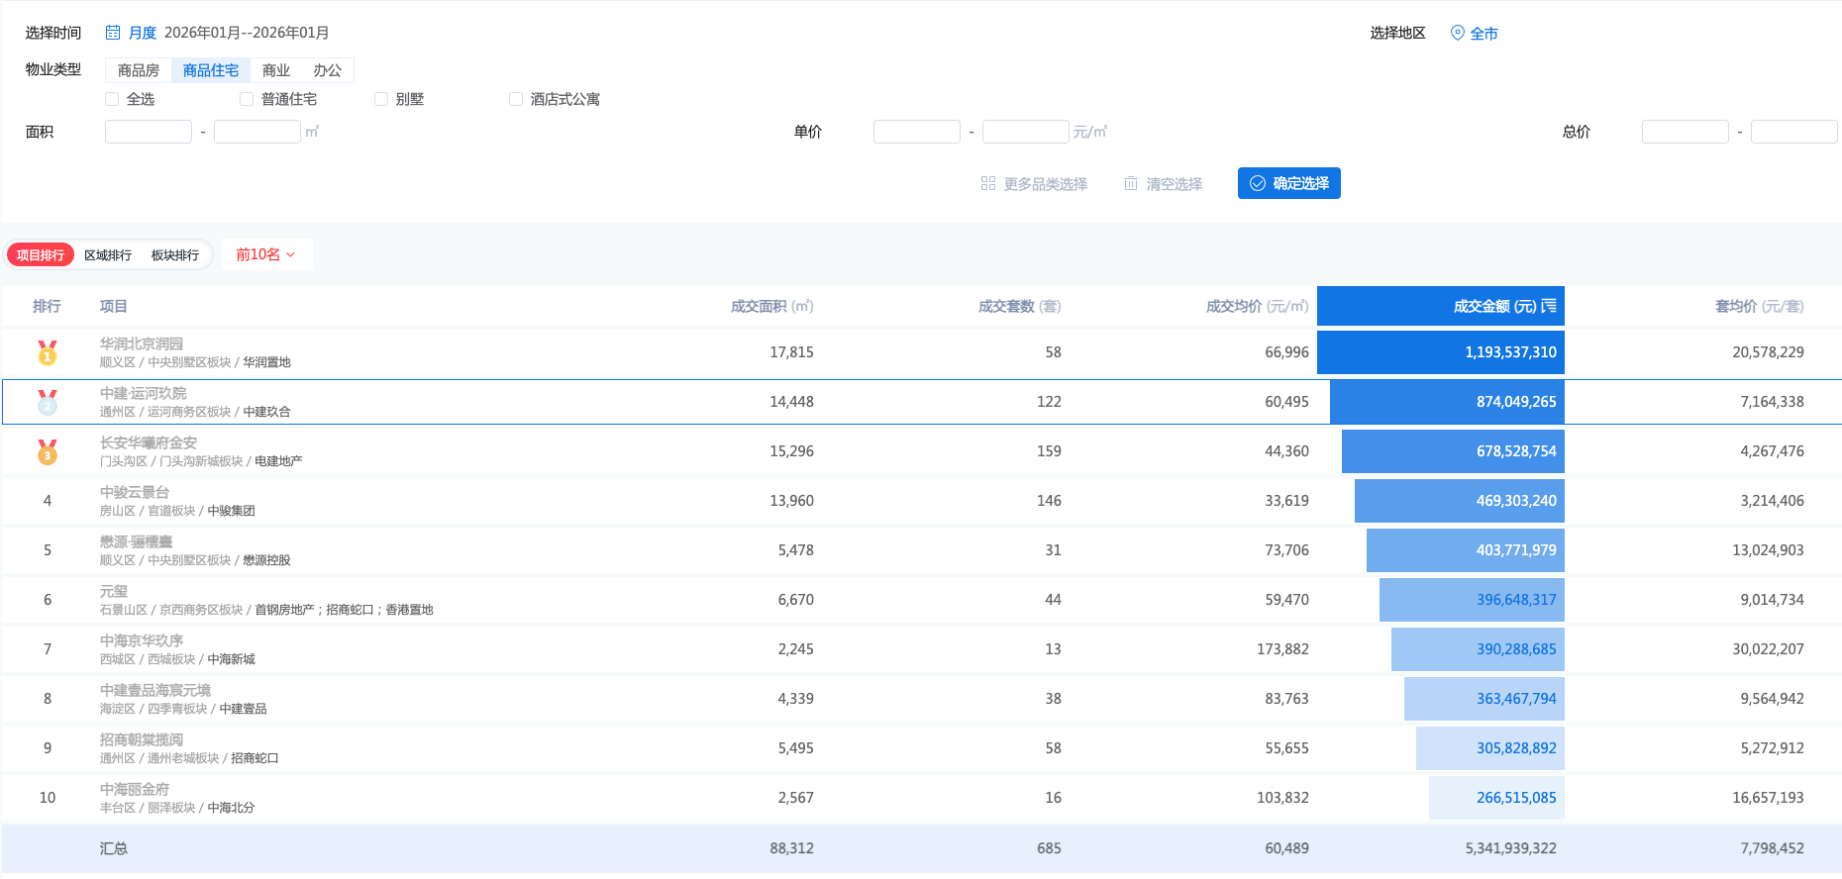This screenshot has width=1842, height=879.
Task: Switch to the 区域排行 tab
Action: coord(108,255)
